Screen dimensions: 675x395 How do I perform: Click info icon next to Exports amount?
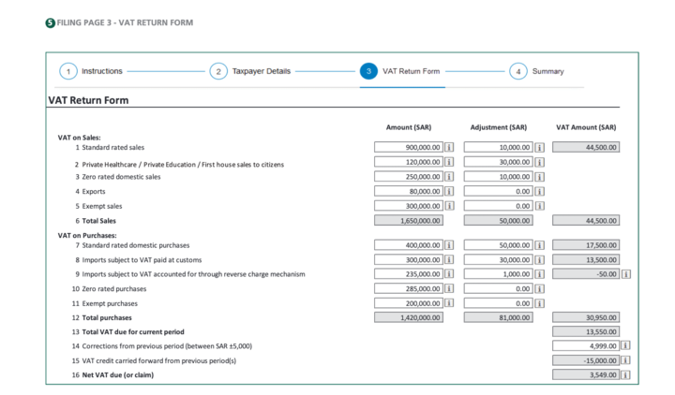click(449, 191)
